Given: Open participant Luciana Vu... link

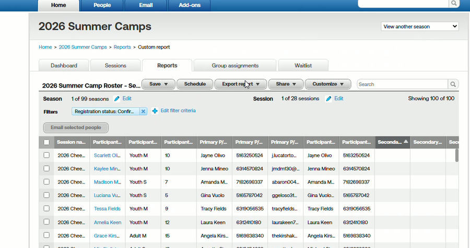Looking at the screenshot, I should click(x=107, y=195).
